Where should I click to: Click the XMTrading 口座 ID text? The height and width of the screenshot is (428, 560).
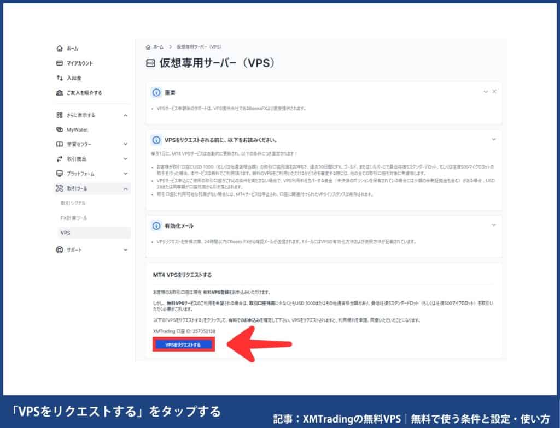(184, 331)
